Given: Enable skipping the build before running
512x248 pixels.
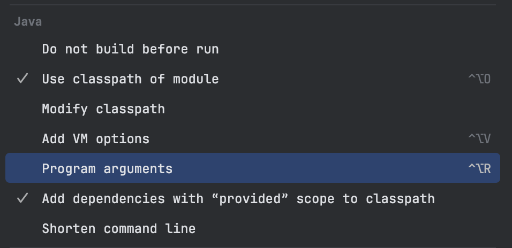Looking at the screenshot, I should (x=130, y=49).
